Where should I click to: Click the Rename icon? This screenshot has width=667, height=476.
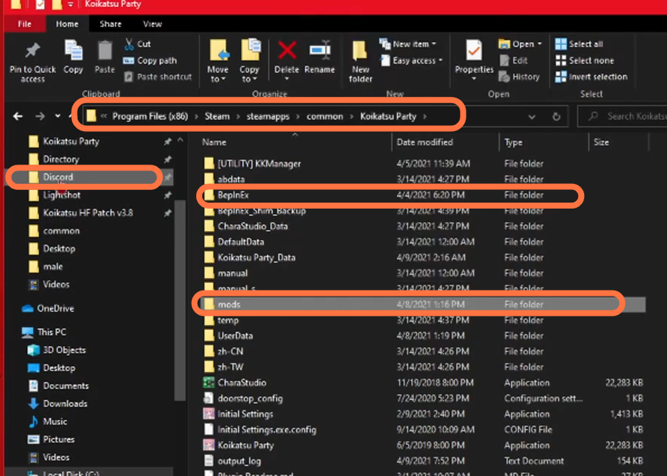320,51
